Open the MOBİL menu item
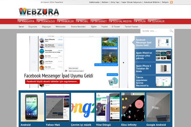 coord(83,21)
